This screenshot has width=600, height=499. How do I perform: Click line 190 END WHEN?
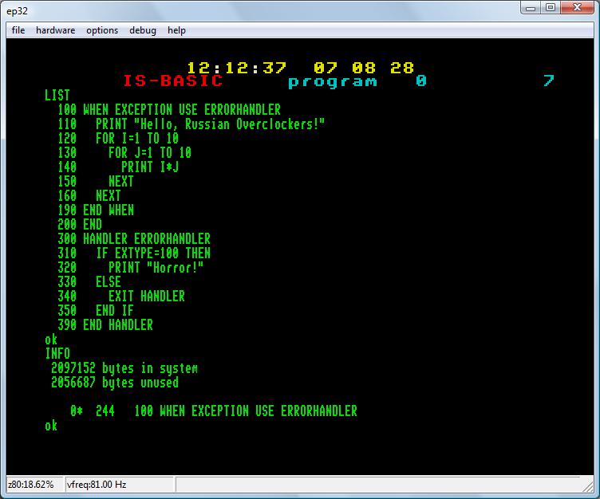pyautogui.click(x=96, y=210)
